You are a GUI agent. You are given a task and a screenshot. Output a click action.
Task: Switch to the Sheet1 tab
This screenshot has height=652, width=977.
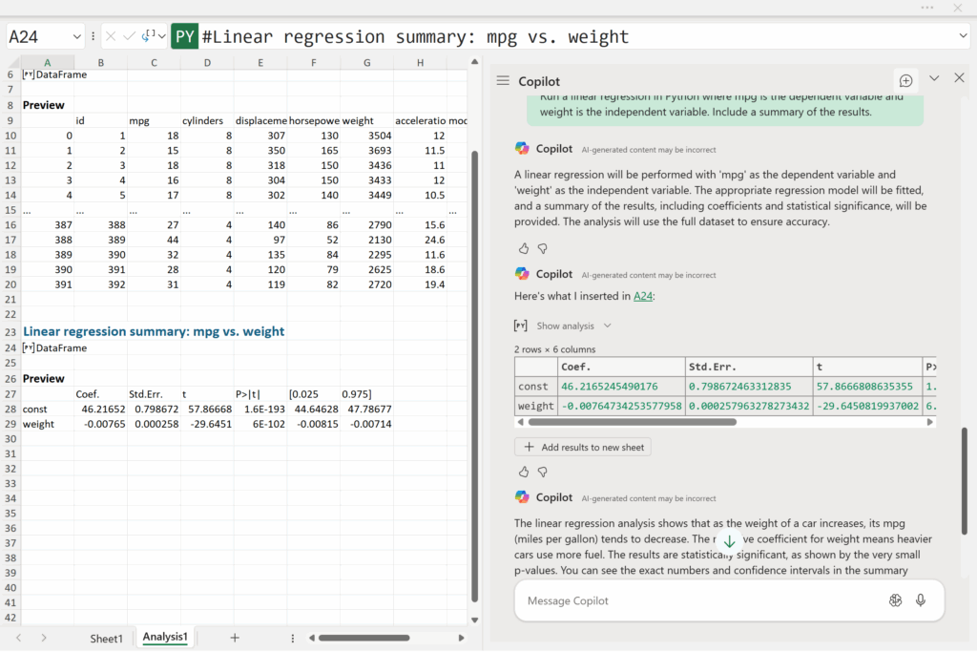(106, 638)
